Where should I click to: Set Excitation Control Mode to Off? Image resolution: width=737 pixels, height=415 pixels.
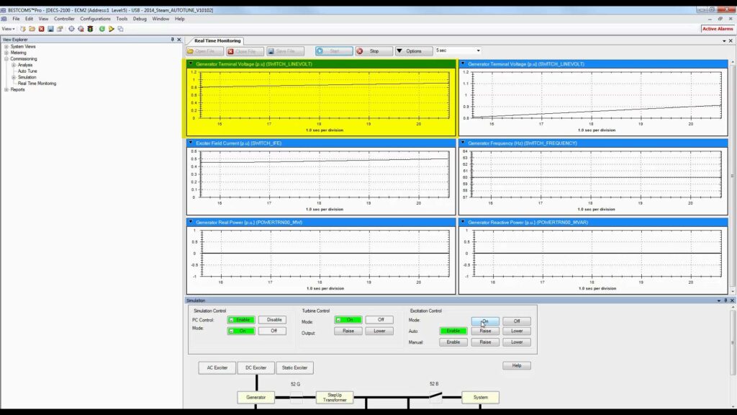(x=517, y=321)
